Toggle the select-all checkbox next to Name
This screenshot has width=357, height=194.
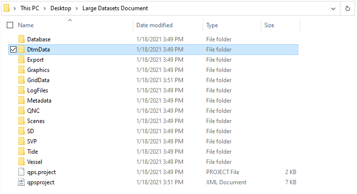(10, 25)
